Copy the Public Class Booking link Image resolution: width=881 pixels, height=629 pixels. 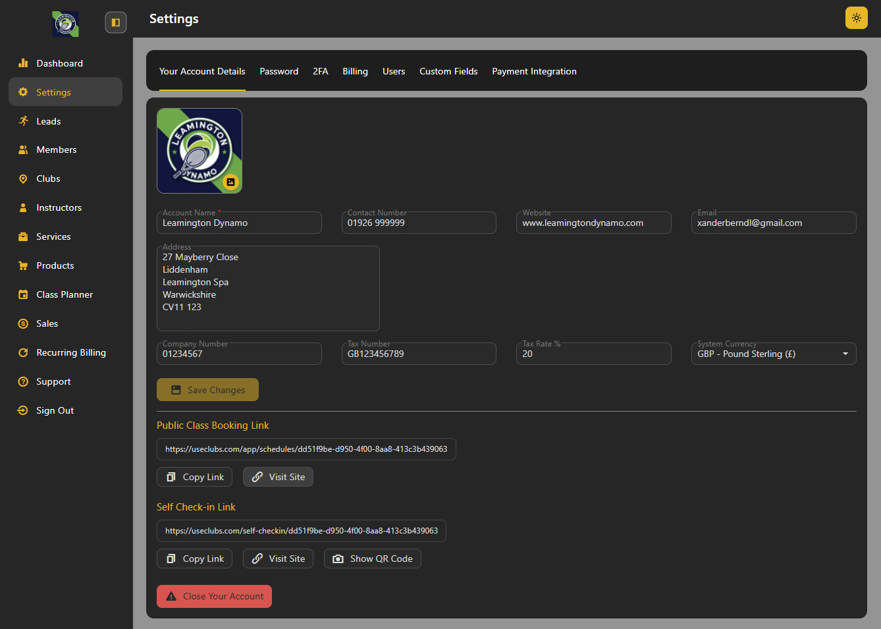[194, 477]
